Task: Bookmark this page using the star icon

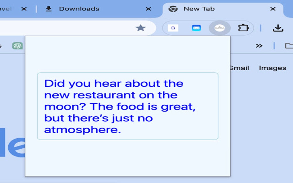Action: [x=141, y=28]
